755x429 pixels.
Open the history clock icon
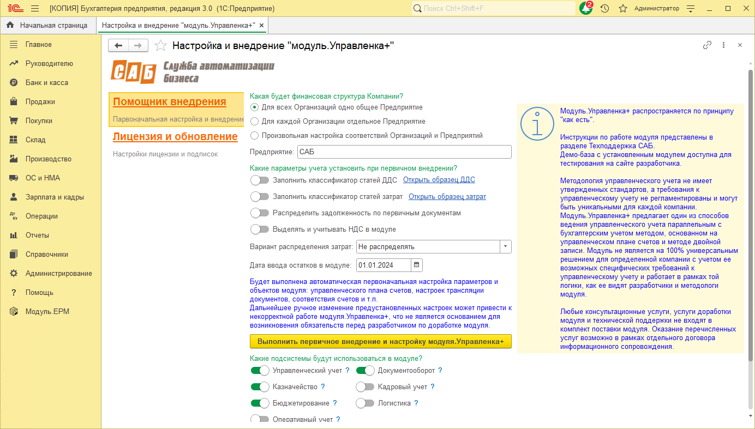[604, 9]
